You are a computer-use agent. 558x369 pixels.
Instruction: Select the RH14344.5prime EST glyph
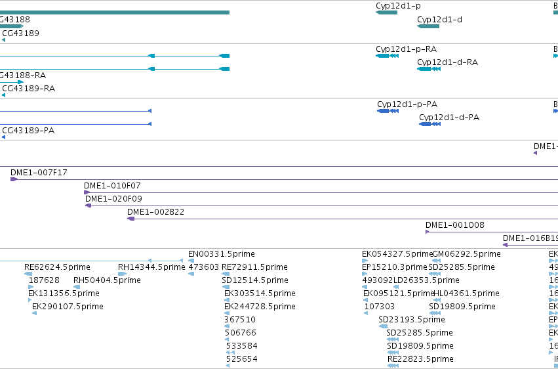click(x=122, y=274)
